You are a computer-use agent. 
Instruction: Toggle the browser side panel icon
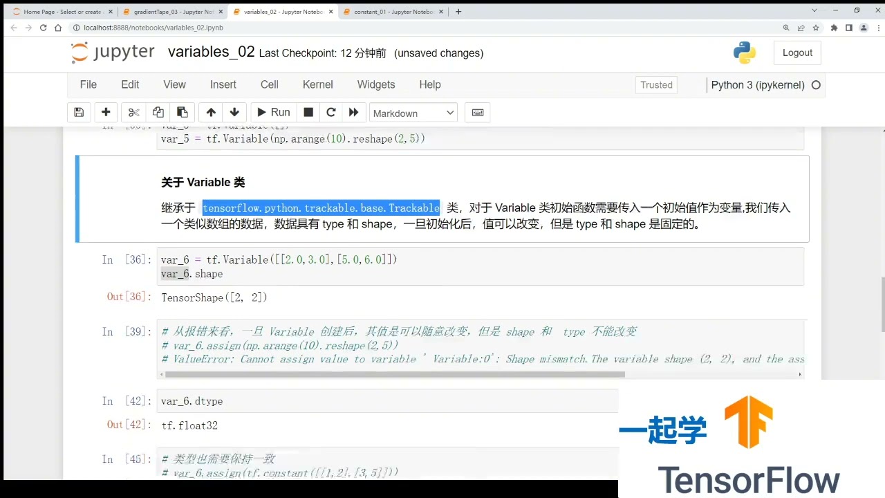coord(849,28)
